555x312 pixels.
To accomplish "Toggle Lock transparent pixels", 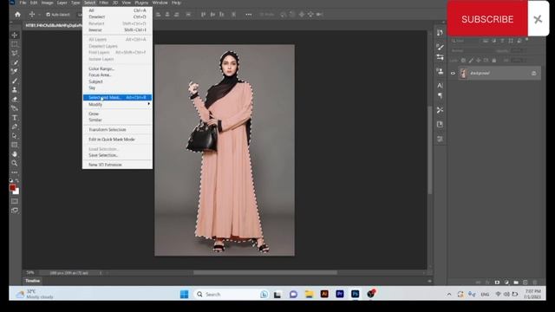I will pyautogui.click(x=463, y=61).
